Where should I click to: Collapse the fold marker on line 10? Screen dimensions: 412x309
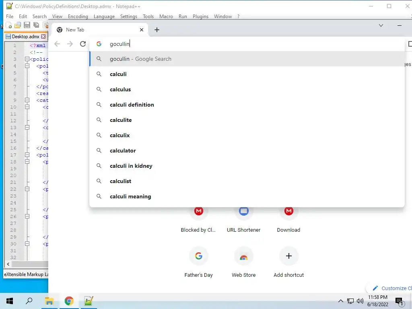pos(27,107)
